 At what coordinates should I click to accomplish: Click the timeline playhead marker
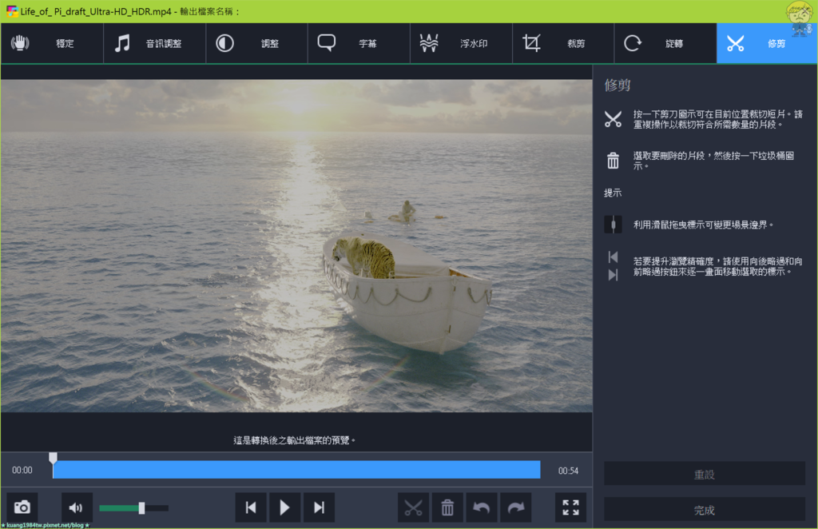[53, 458]
